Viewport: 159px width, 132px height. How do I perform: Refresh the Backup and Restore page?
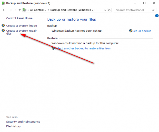[109, 10]
